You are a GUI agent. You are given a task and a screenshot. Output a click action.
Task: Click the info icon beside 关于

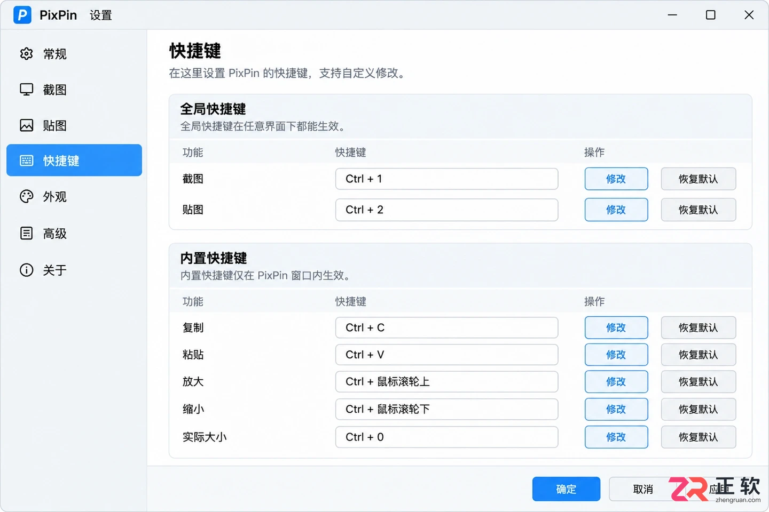pyautogui.click(x=26, y=270)
